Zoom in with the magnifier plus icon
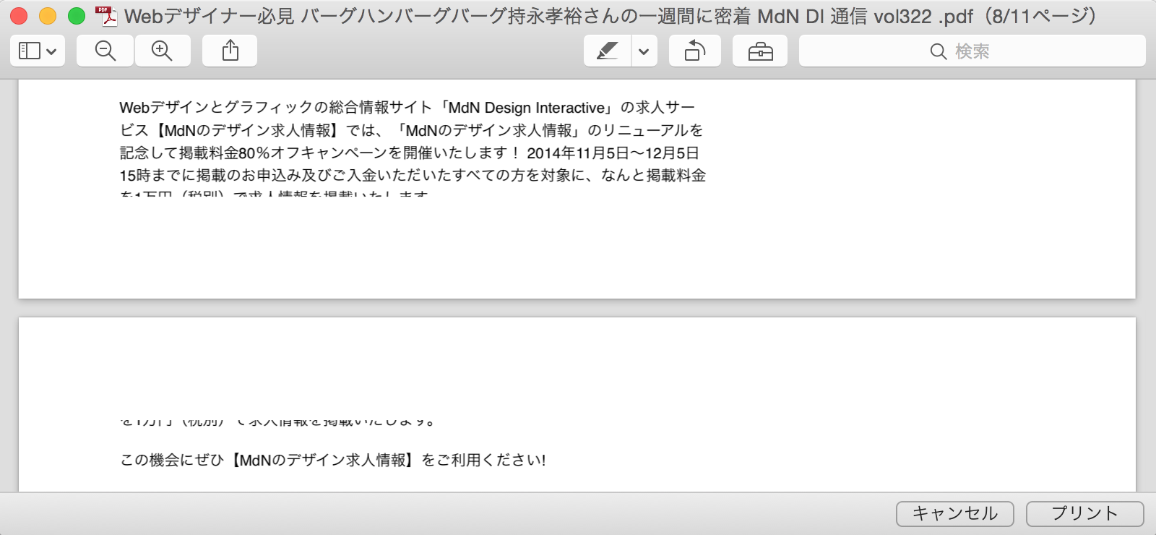This screenshot has height=535, width=1156. click(162, 51)
